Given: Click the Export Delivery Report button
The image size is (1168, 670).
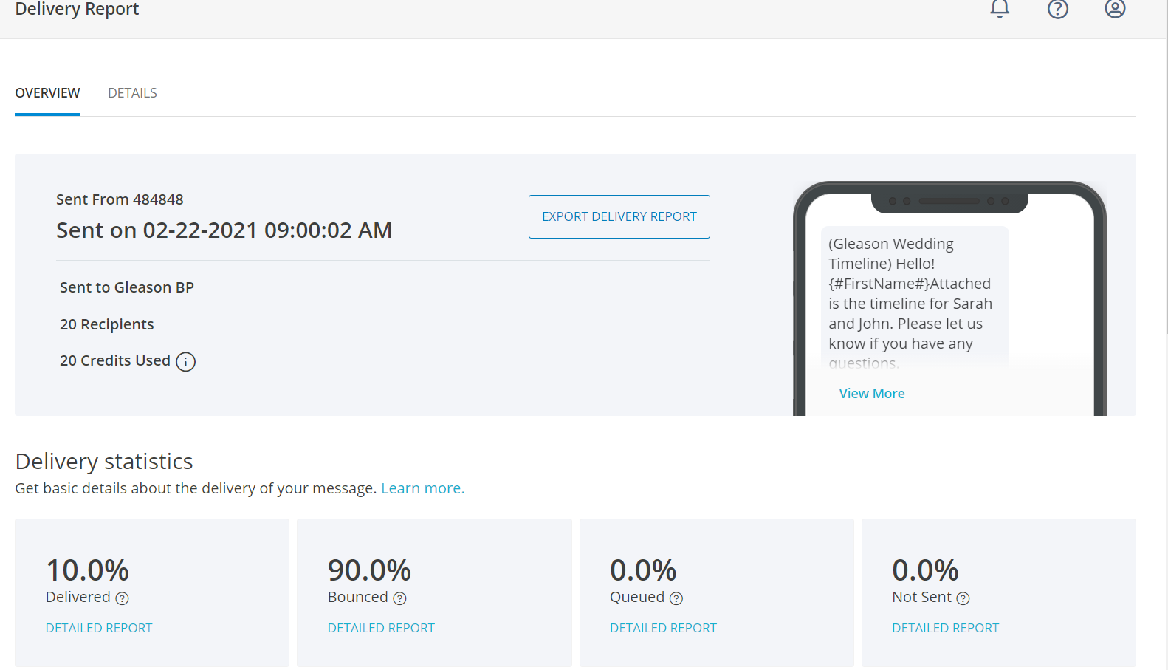Looking at the screenshot, I should click(x=619, y=216).
